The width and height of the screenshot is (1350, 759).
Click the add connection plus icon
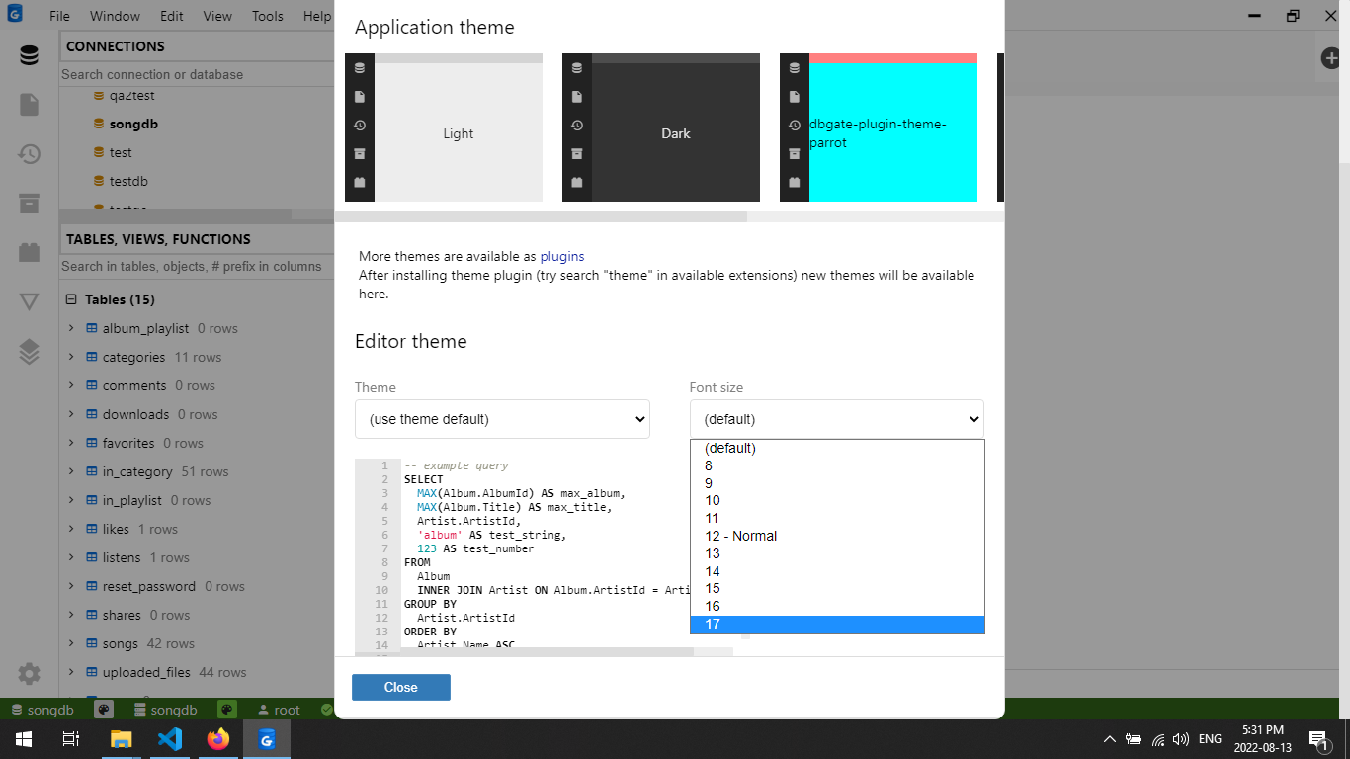(1330, 57)
